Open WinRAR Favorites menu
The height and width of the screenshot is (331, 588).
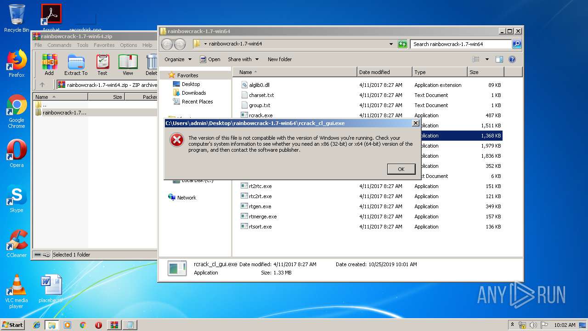(x=104, y=45)
